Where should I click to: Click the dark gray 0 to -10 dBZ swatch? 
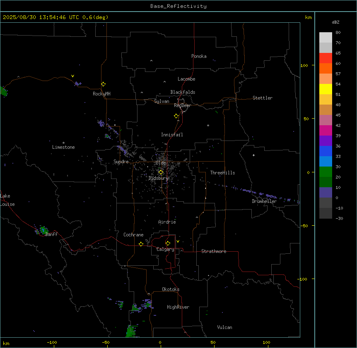coord(326,203)
